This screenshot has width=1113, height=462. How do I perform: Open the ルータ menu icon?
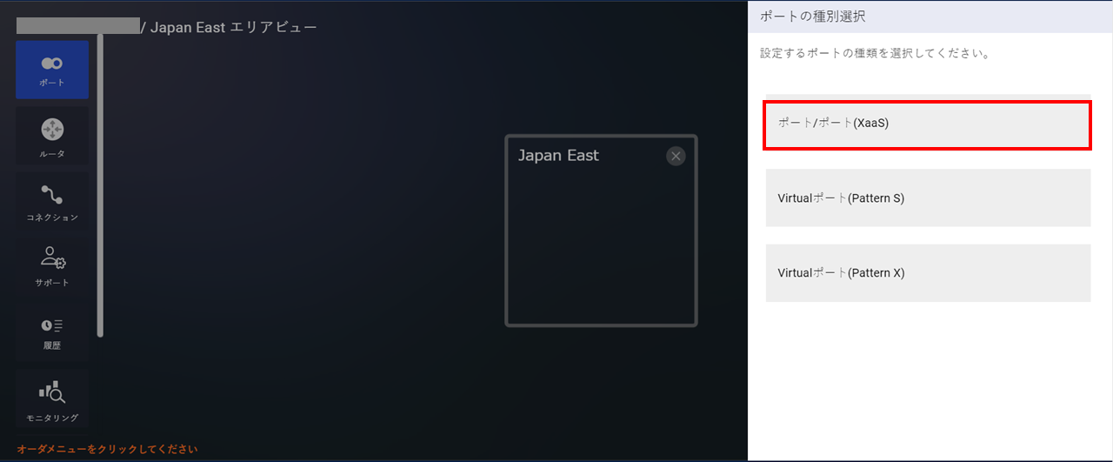tap(52, 137)
